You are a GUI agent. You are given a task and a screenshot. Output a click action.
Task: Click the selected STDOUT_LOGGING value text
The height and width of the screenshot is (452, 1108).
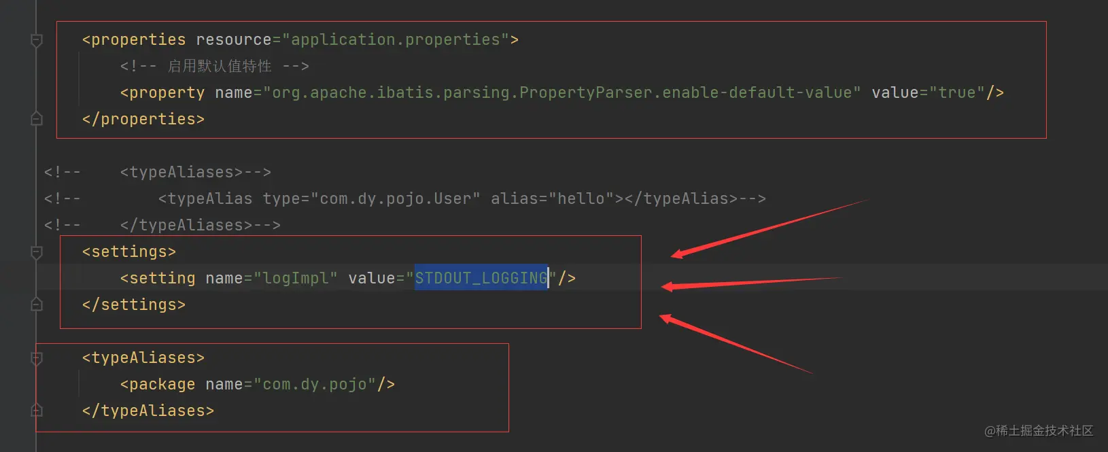pos(481,278)
